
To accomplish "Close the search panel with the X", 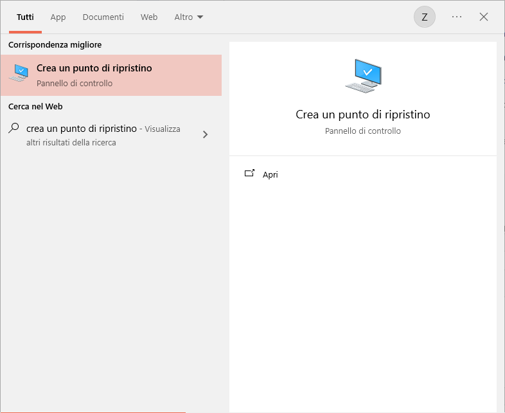I will pos(484,17).
